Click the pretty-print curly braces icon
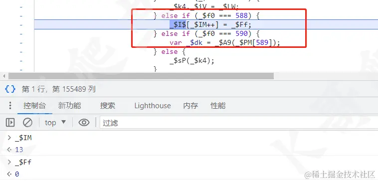The width and height of the screenshot is (378, 182). tap(10, 89)
